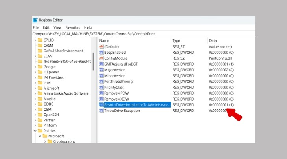Click the Mozilla folder icon in tree
Screen dimensions: 287x159
[x=40, y=99]
